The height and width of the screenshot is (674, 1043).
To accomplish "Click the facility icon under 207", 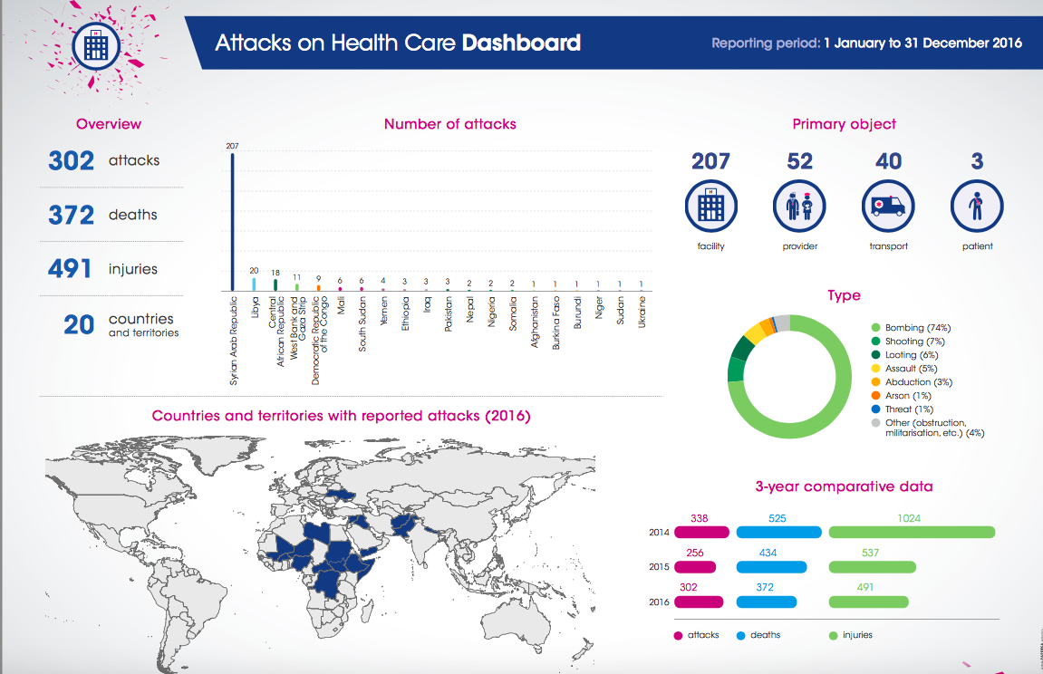I will pyautogui.click(x=711, y=207).
